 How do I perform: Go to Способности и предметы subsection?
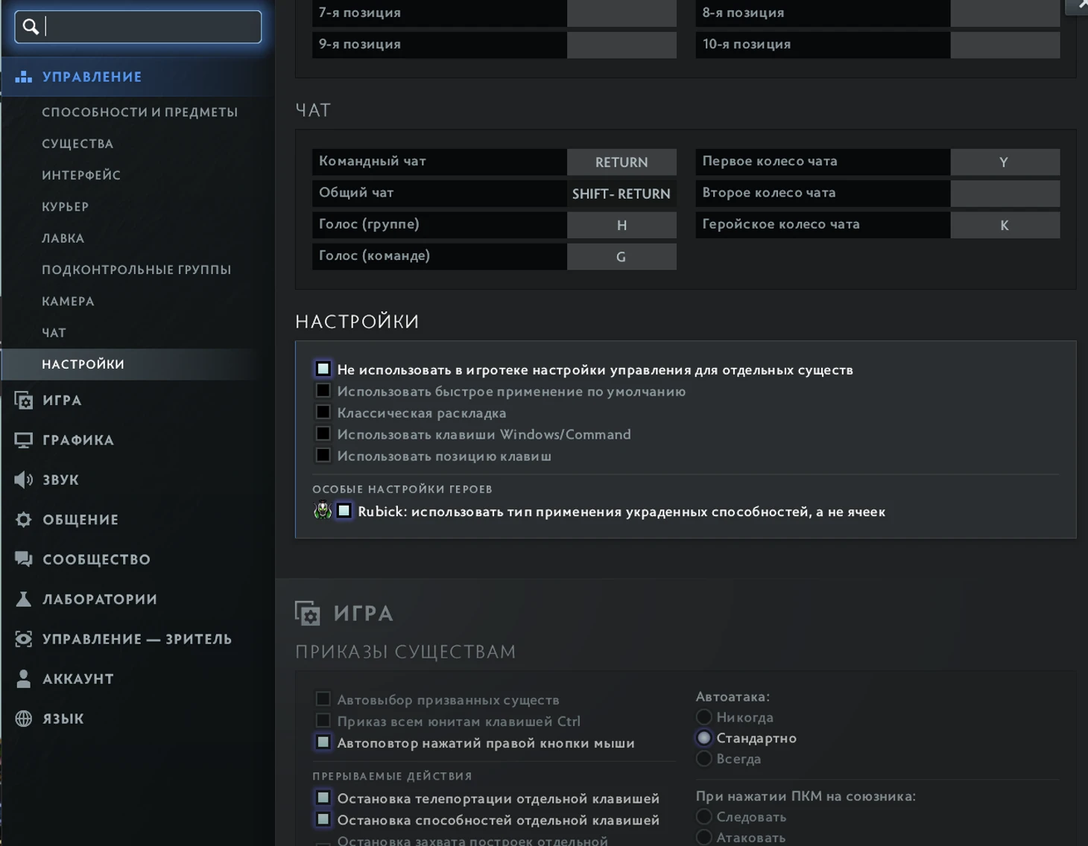139,112
